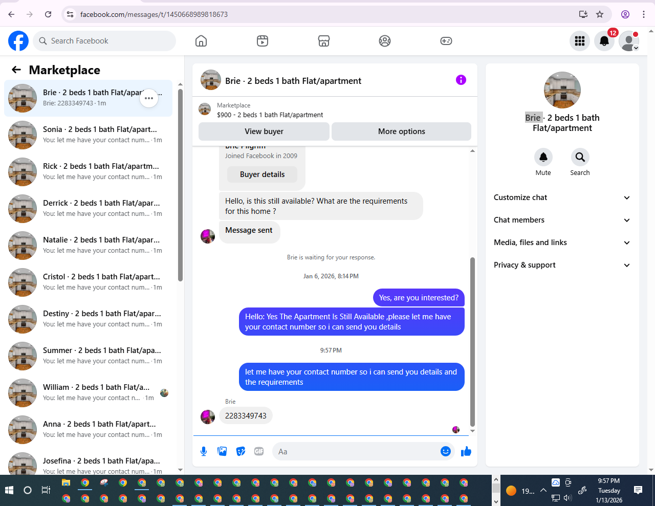655x506 pixels.
Task: Expand the Chat members section
Action: (562, 220)
